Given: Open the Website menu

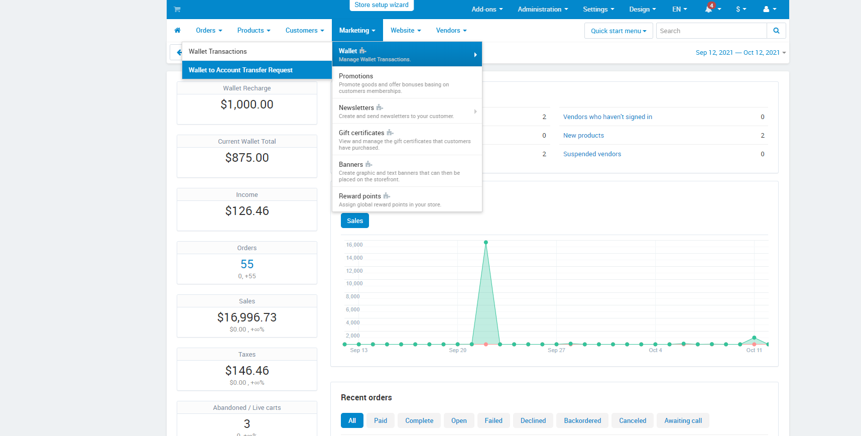Looking at the screenshot, I should (406, 30).
